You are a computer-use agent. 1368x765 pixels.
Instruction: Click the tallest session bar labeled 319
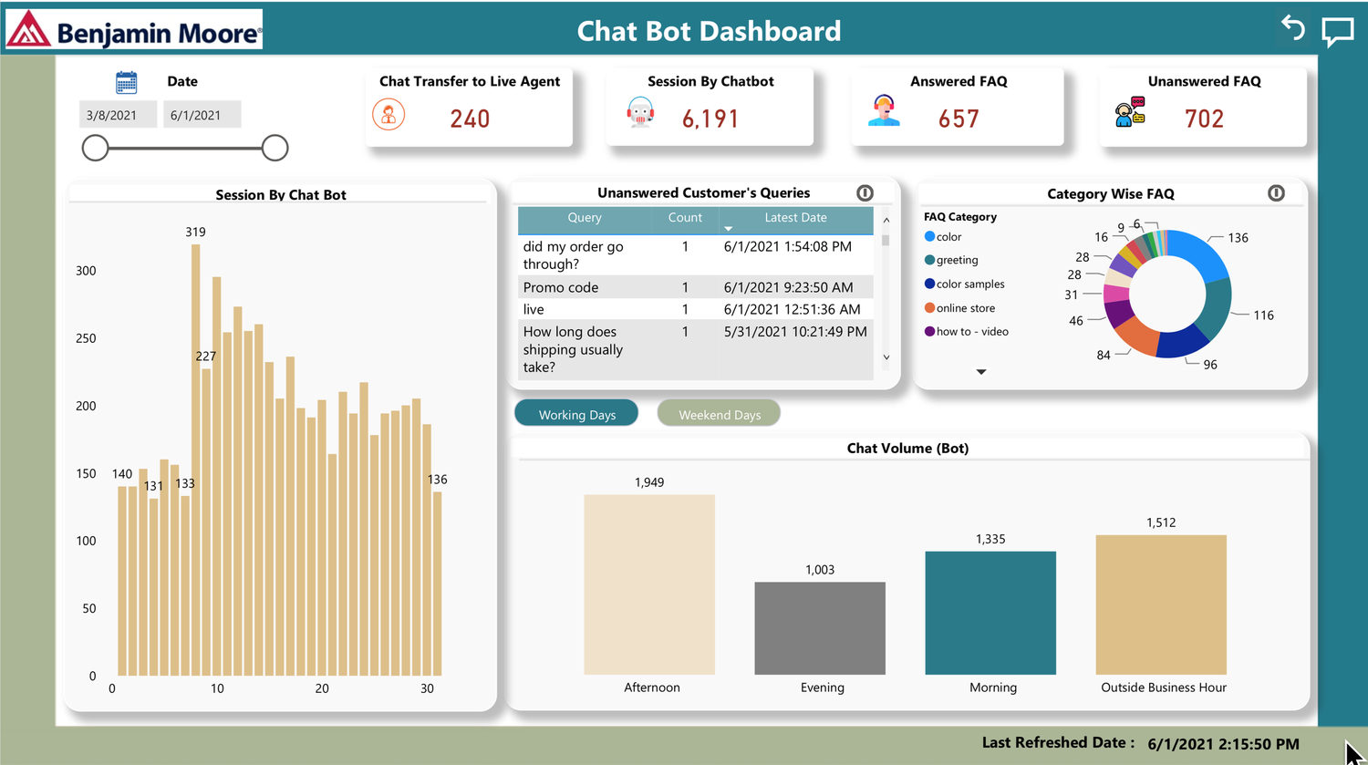coord(196,460)
